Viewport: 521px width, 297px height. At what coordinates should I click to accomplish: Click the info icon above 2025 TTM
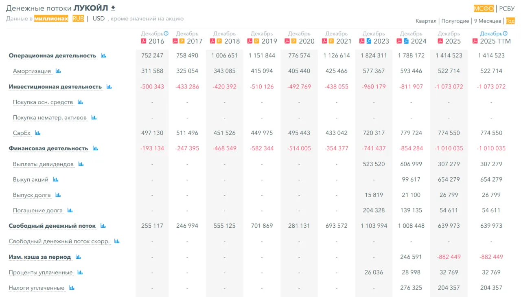coord(505,33)
